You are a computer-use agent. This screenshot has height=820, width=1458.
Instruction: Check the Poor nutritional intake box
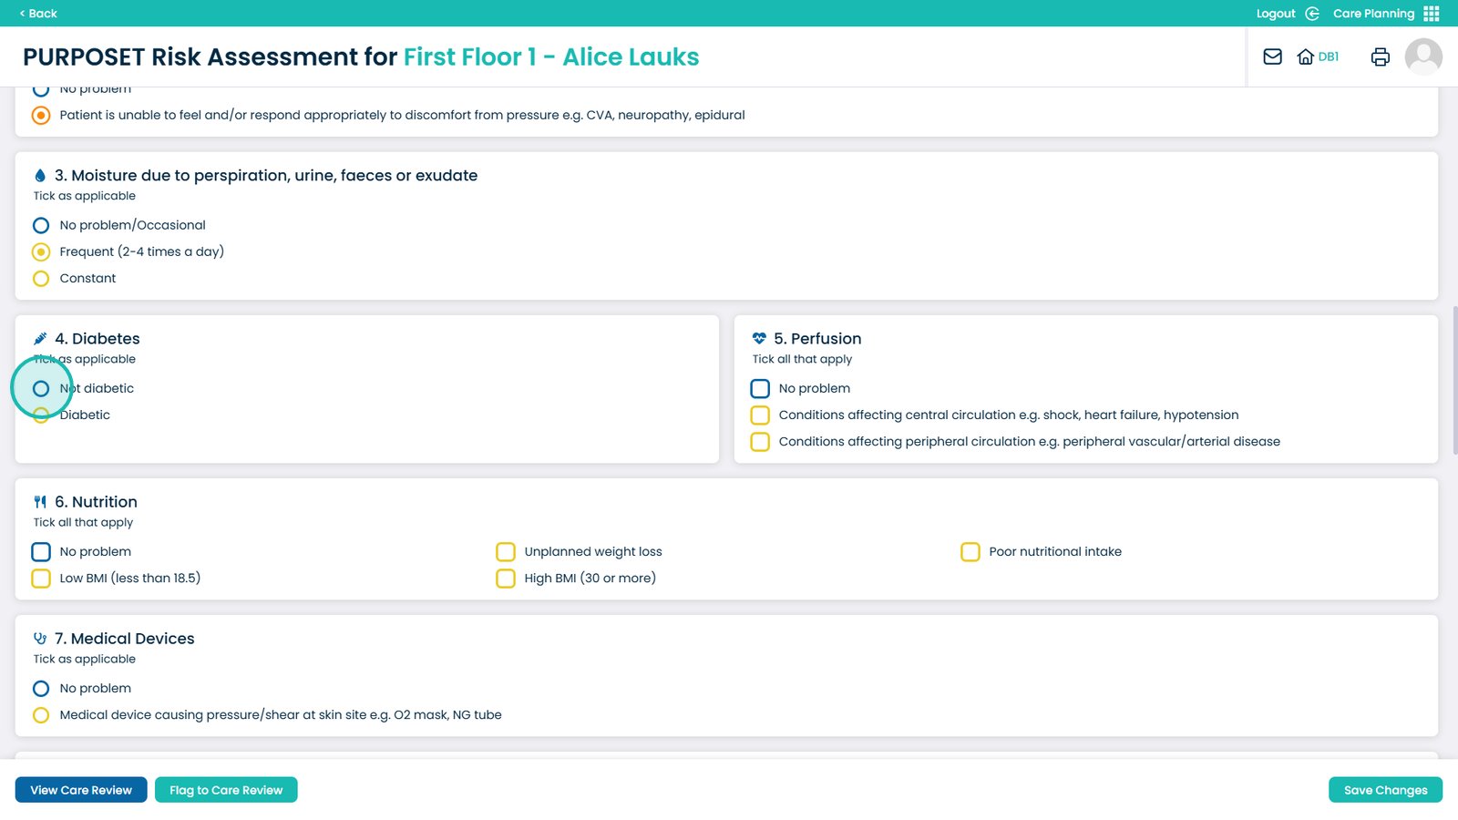tap(970, 552)
